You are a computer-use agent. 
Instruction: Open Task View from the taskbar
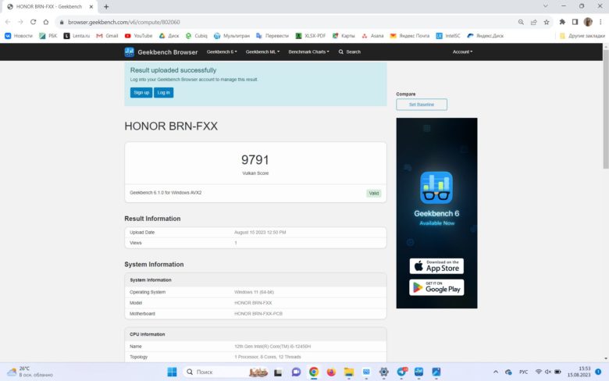tap(278, 372)
